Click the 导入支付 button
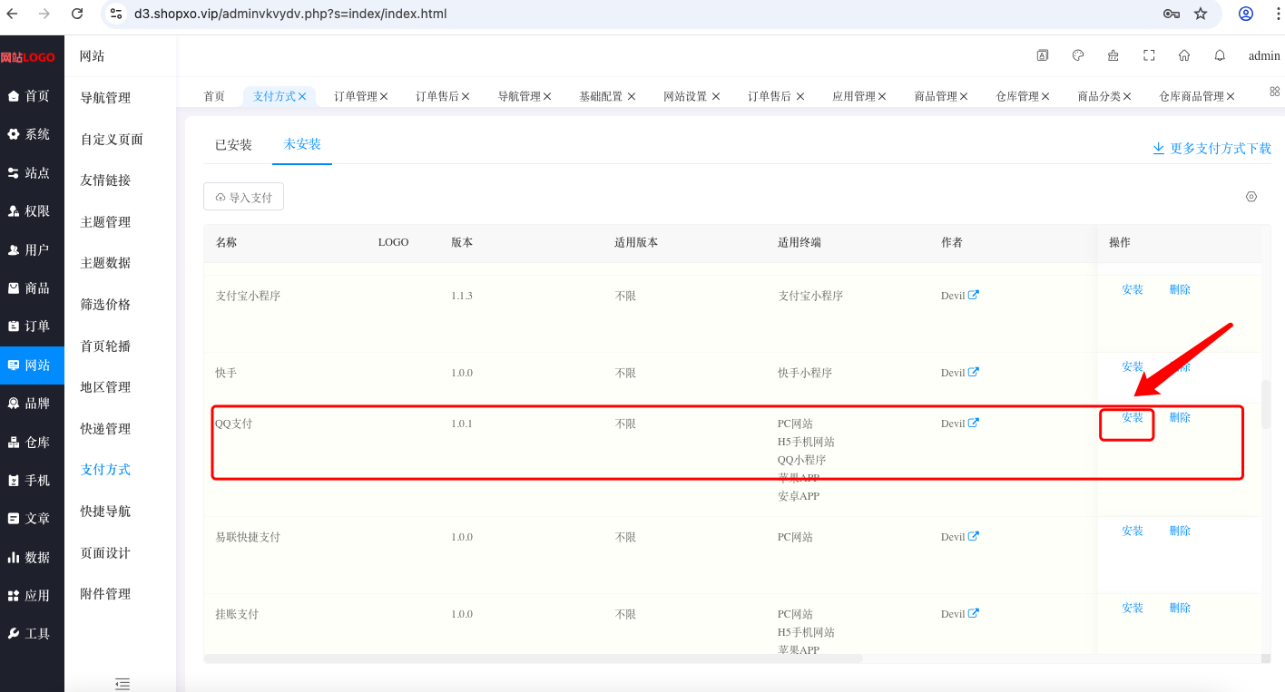The height and width of the screenshot is (692, 1285). [x=243, y=197]
